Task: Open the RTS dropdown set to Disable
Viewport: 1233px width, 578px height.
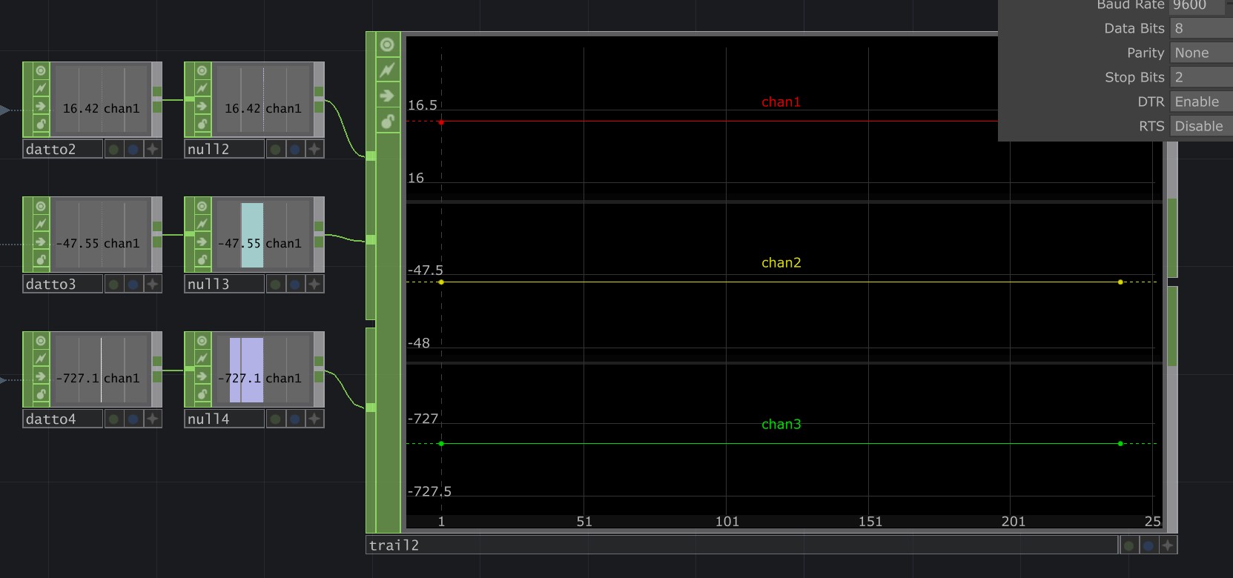Action: 1200,126
